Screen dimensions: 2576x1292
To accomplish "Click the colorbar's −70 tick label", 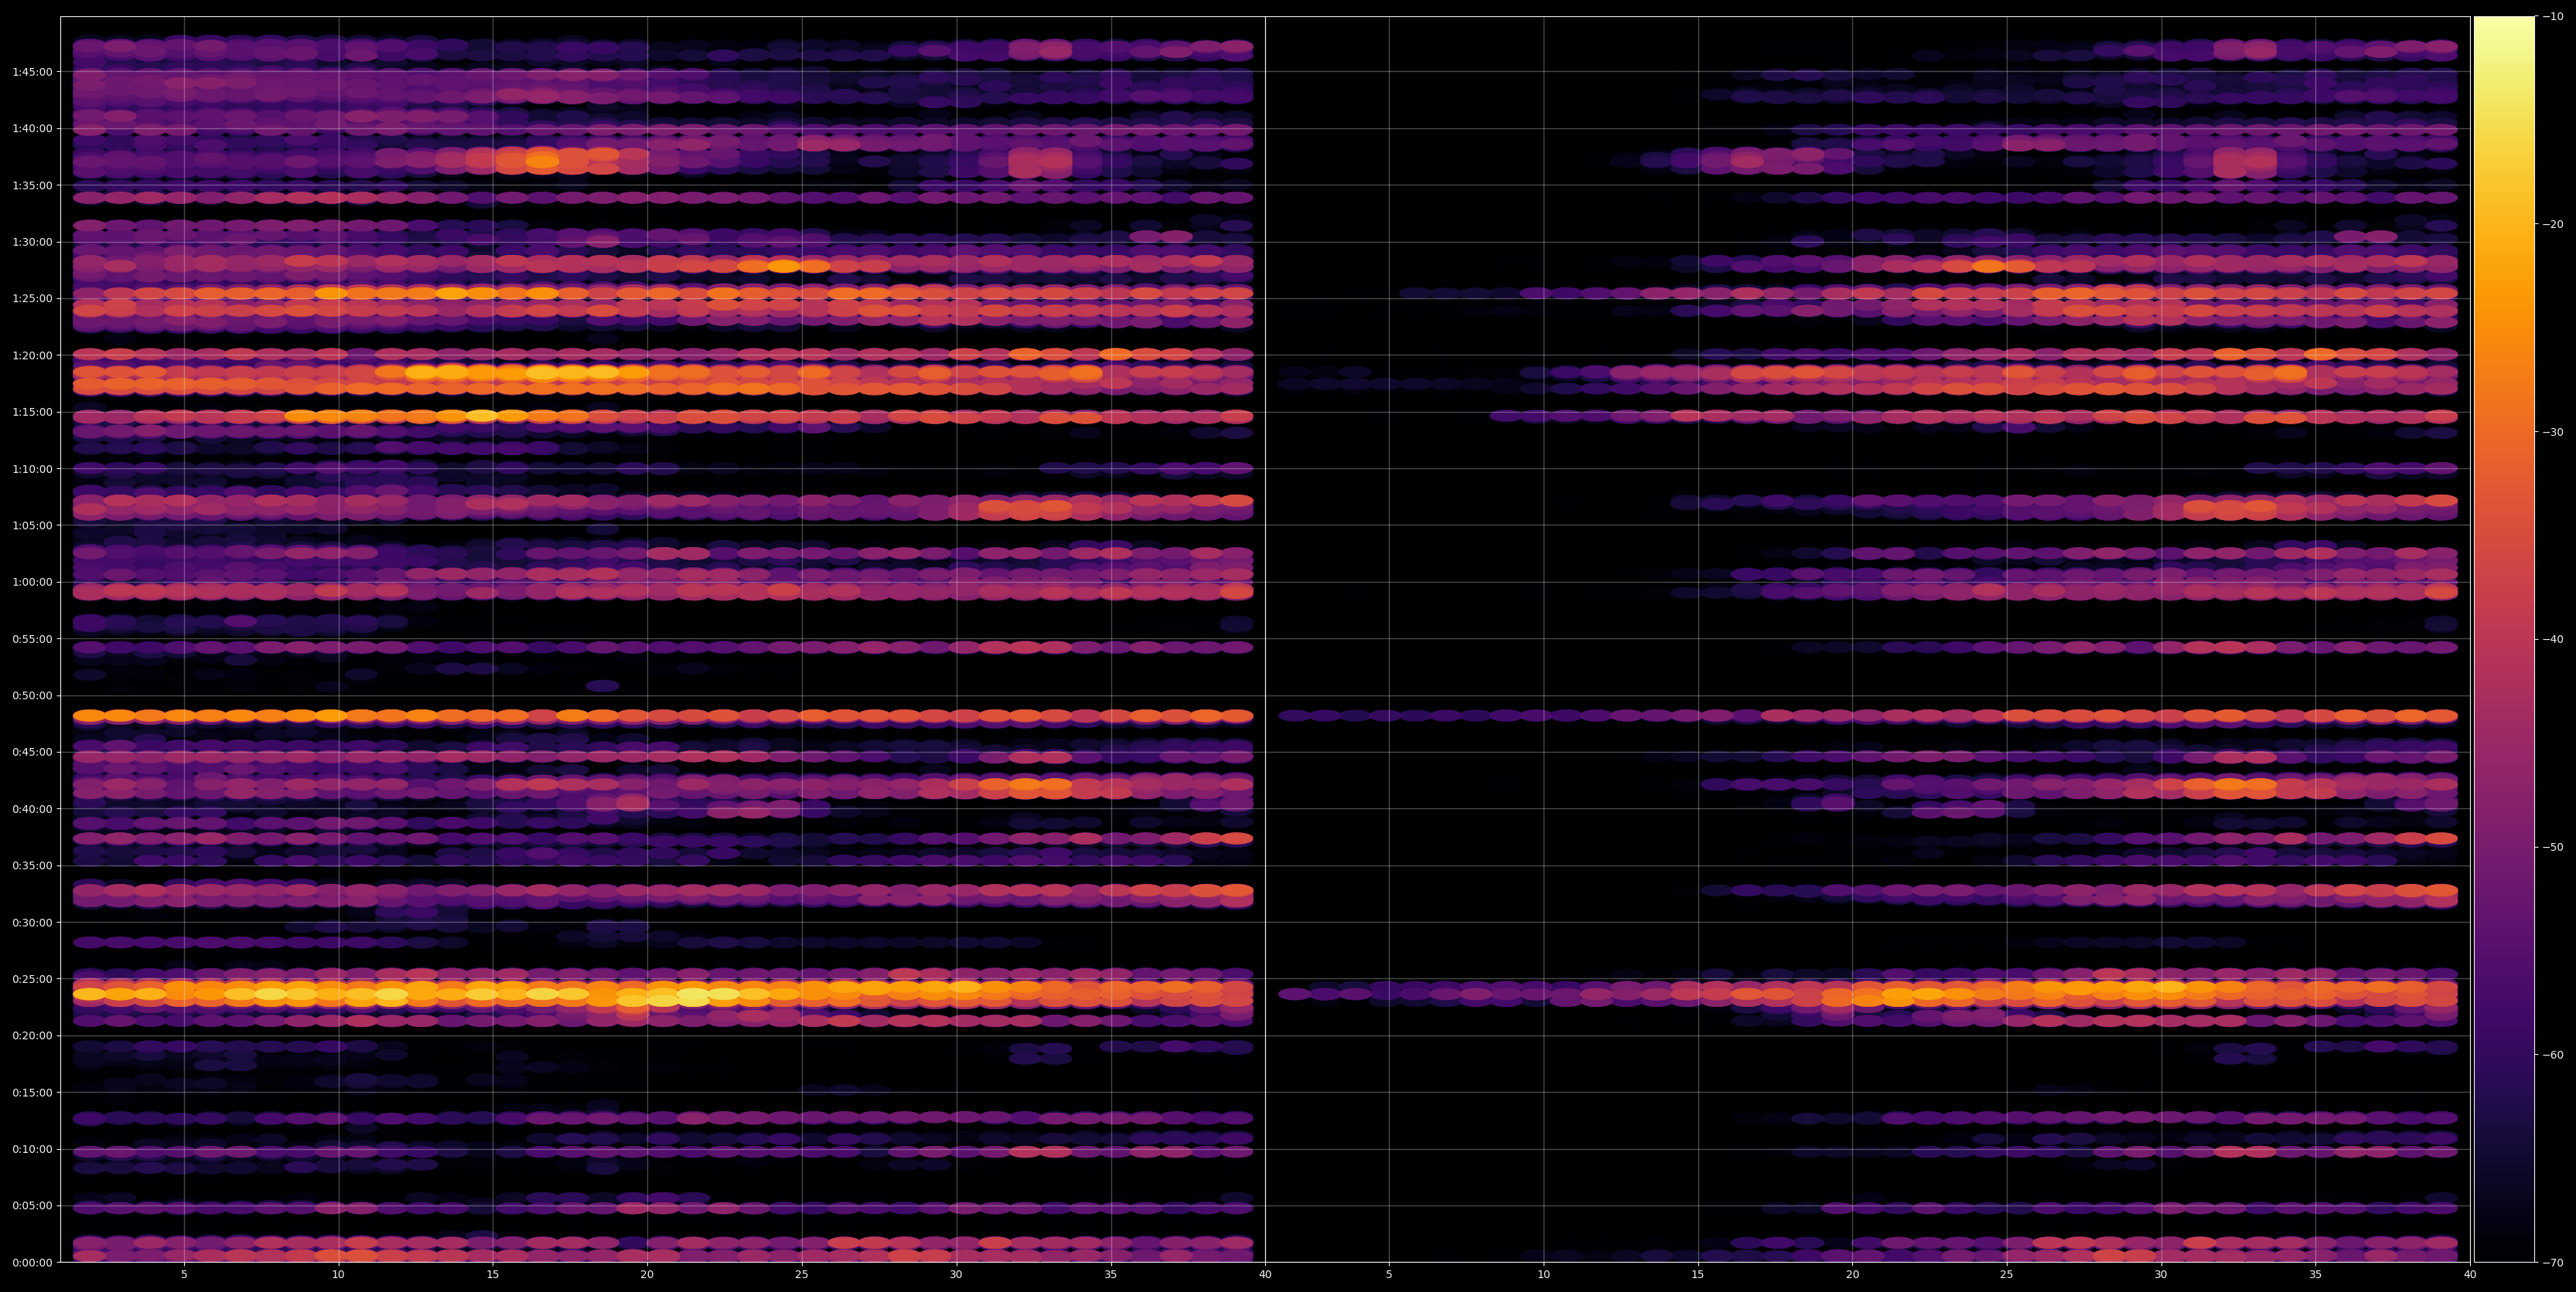I will pyautogui.click(x=2553, y=1263).
